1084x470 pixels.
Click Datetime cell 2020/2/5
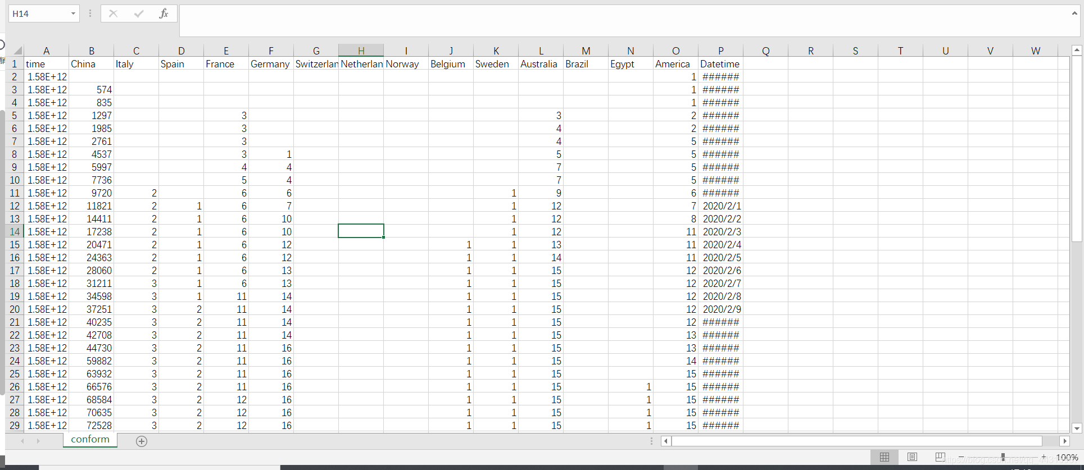[720, 257]
